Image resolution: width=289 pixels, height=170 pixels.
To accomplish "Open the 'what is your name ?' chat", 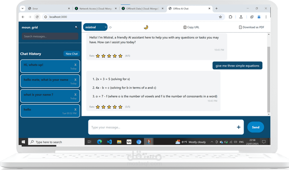I will [50, 96].
